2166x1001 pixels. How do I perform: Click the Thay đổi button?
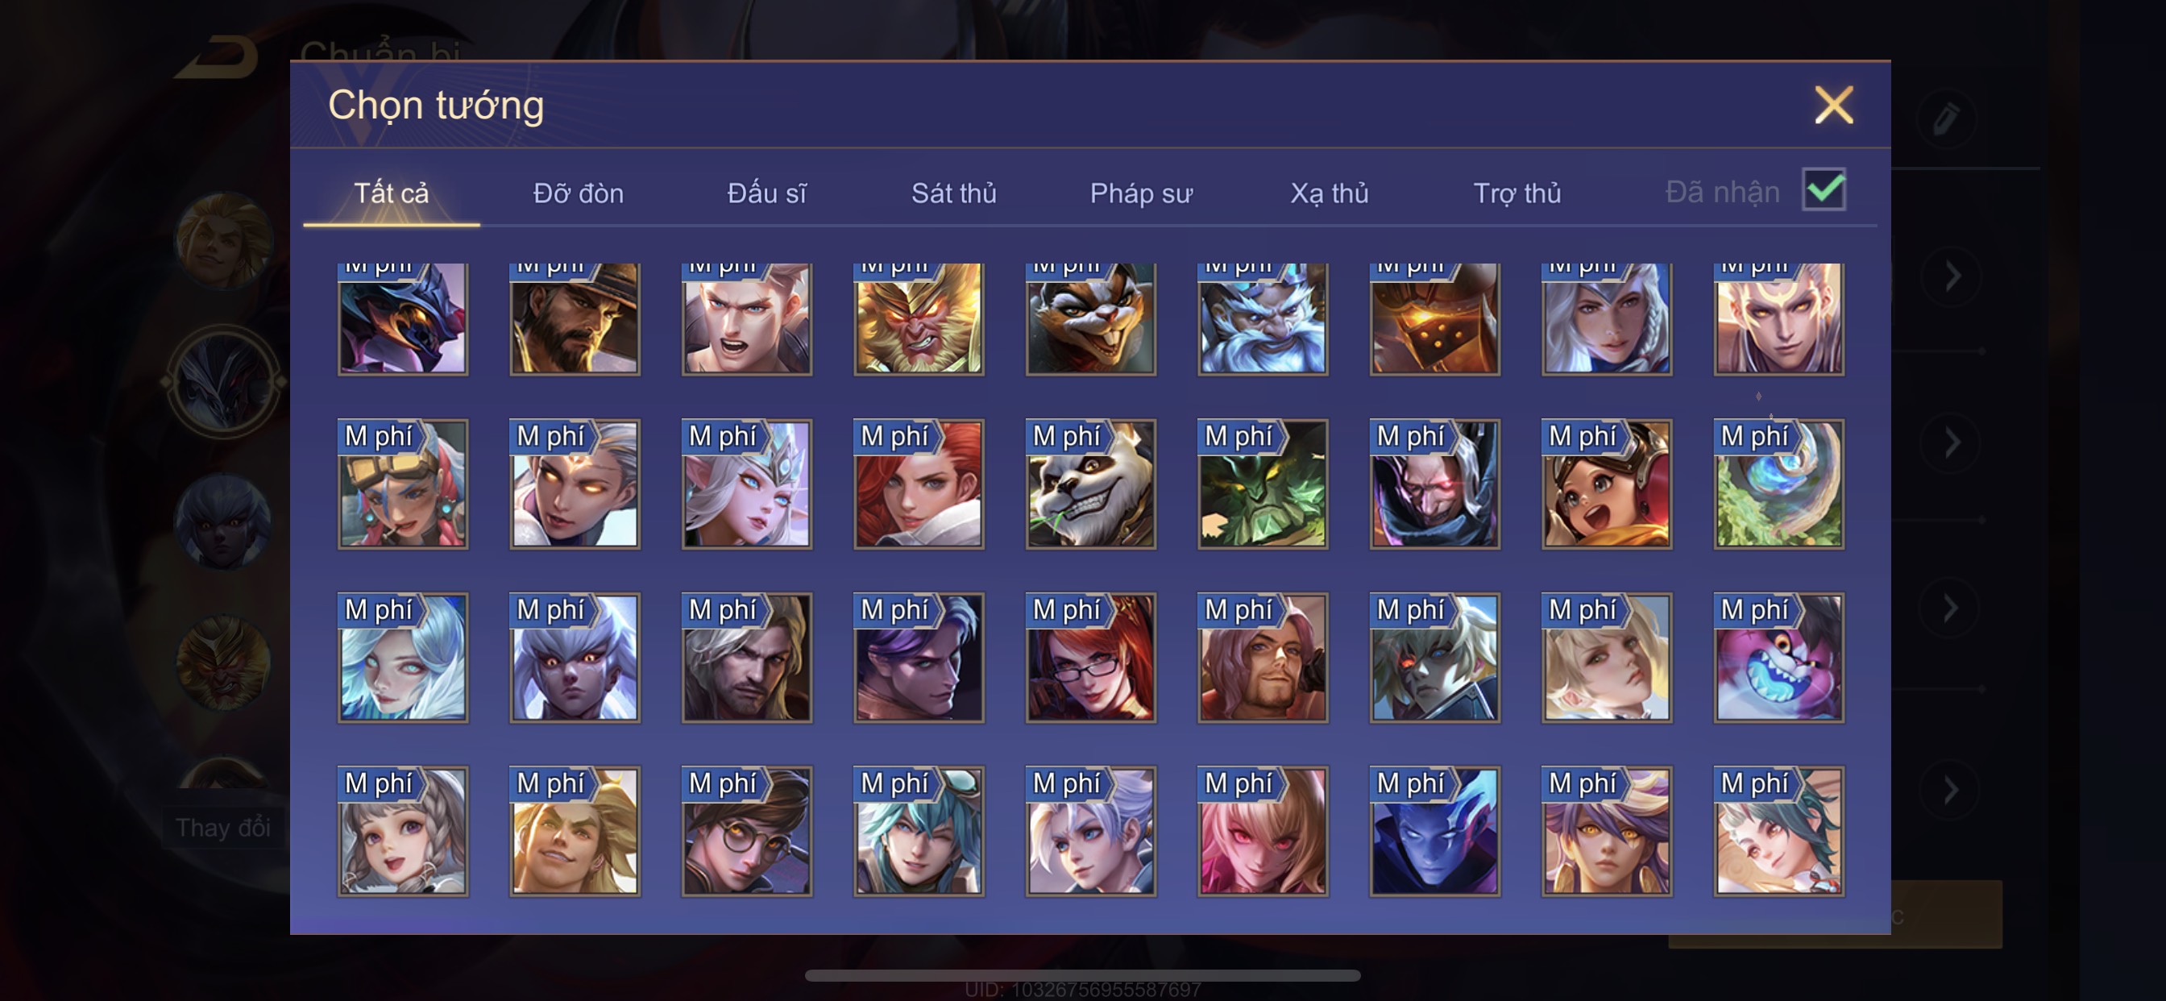point(223,827)
